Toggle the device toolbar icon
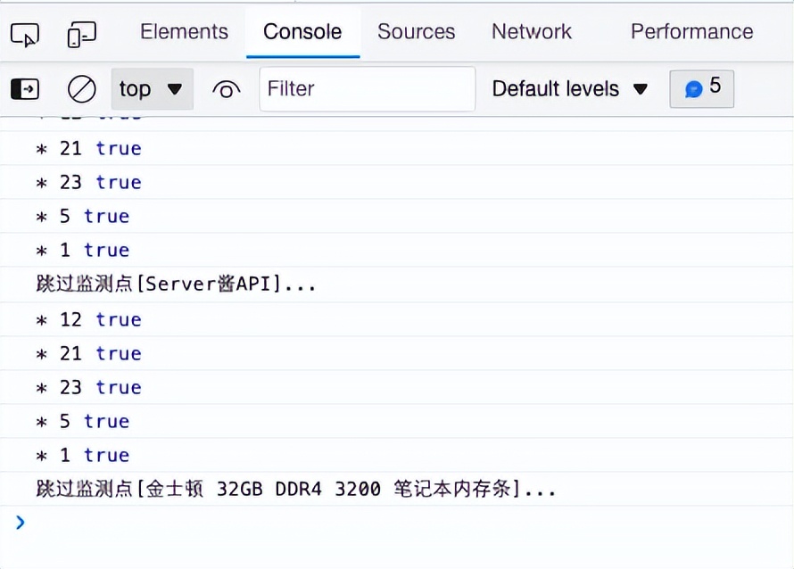 pos(81,35)
